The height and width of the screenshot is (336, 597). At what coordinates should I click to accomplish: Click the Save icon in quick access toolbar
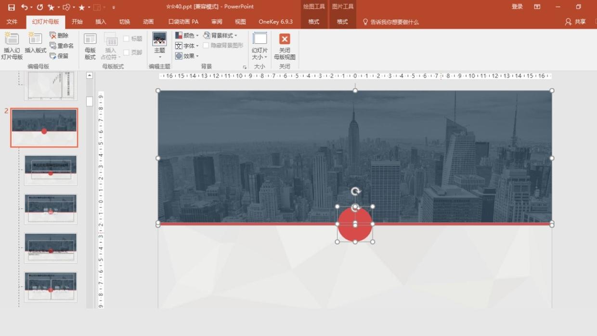click(x=11, y=7)
